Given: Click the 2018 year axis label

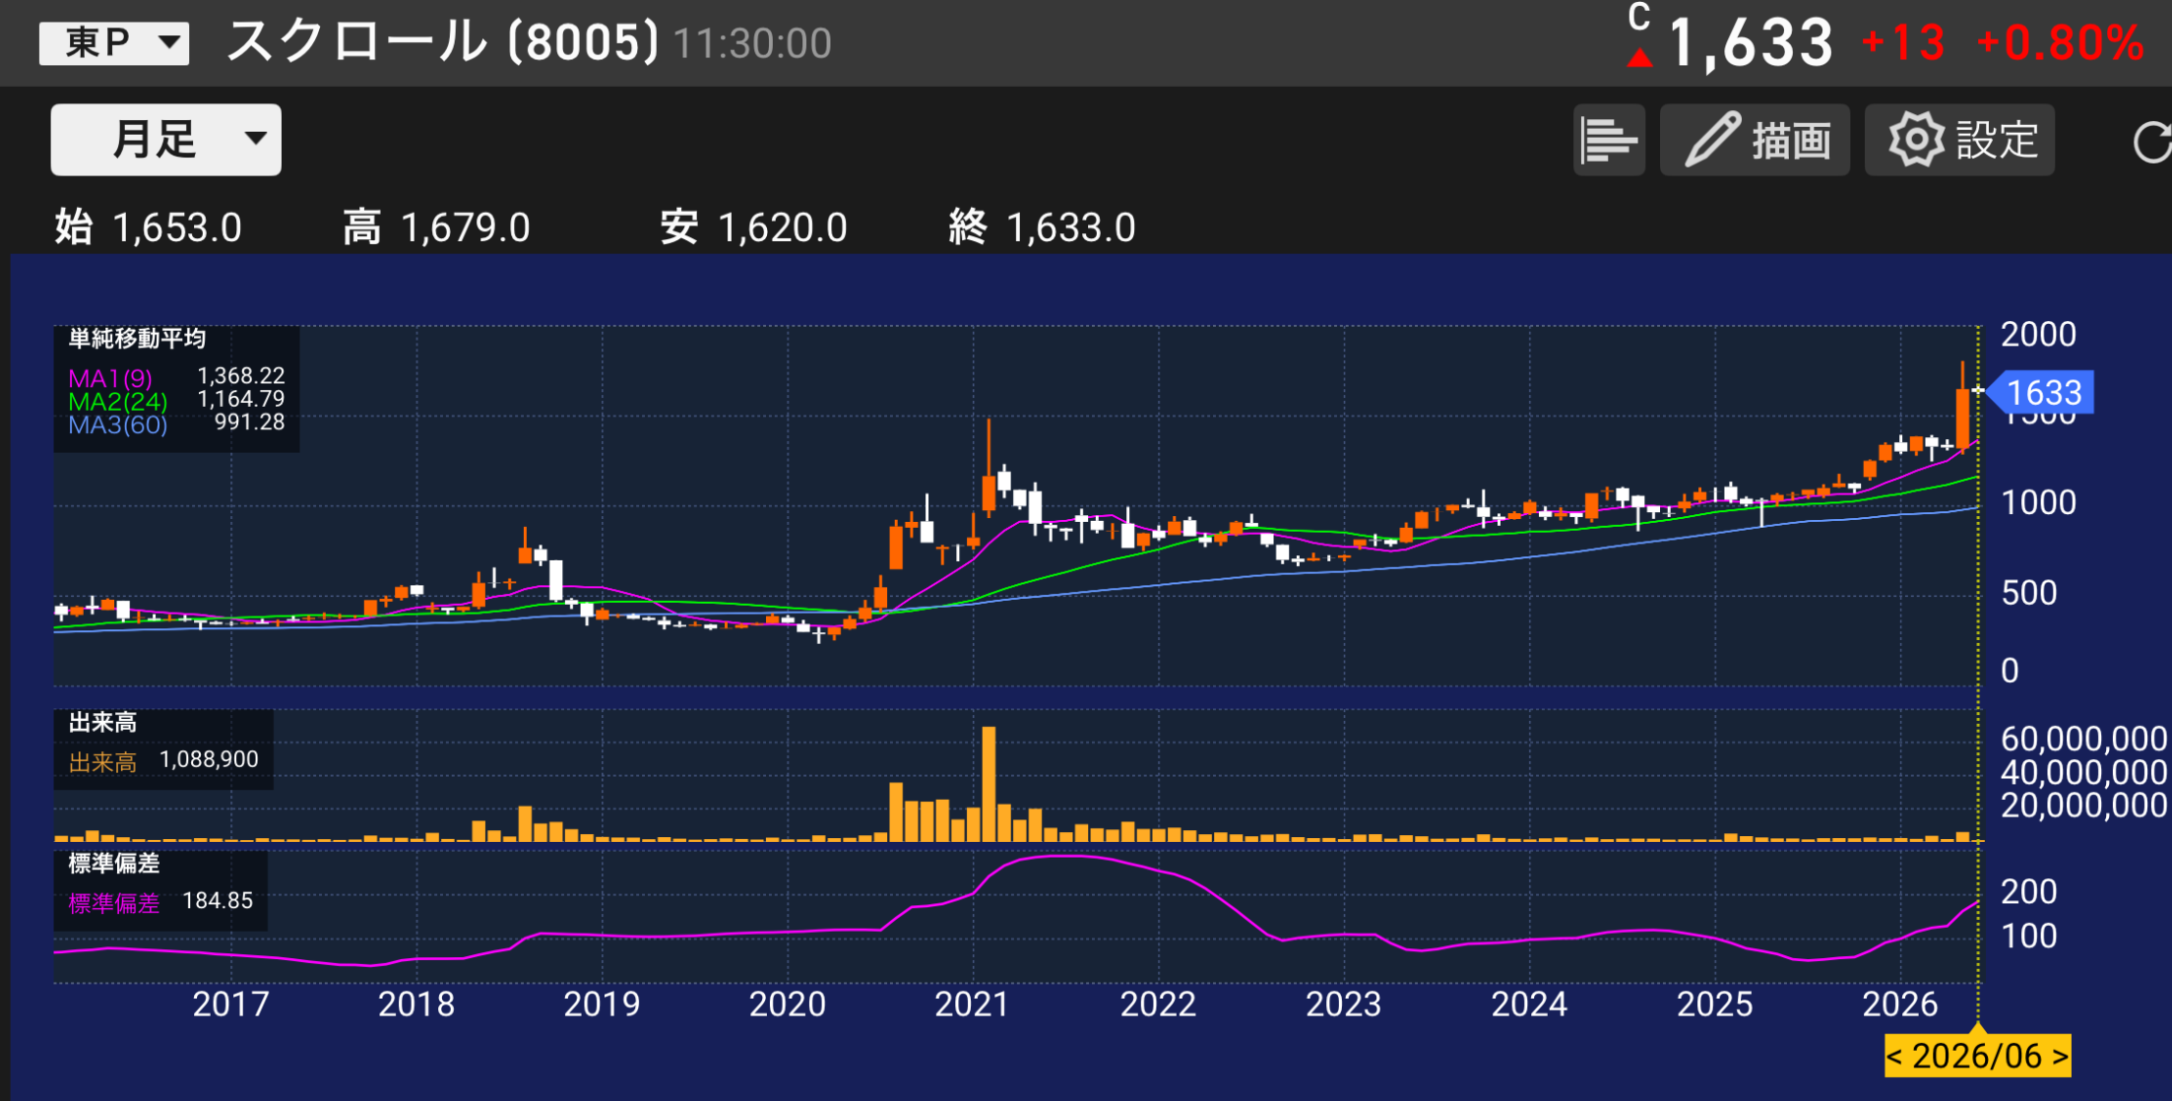Looking at the screenshot, I should 416,1004.
